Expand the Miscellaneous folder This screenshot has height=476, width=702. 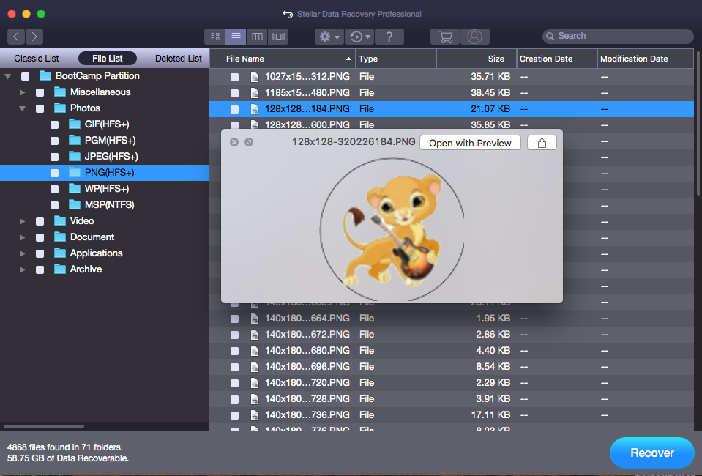click(x=22, y=93)
